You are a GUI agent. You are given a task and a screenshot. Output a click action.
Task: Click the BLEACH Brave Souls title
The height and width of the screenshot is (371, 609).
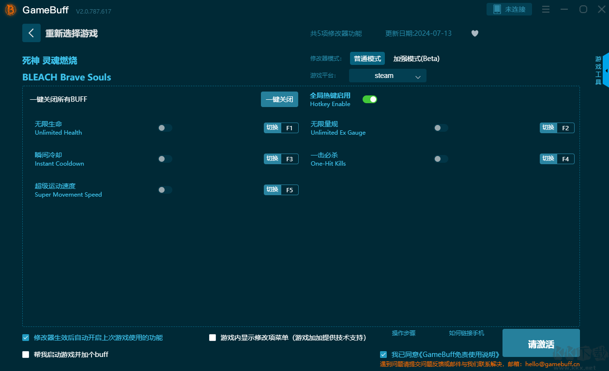(67, 77)
